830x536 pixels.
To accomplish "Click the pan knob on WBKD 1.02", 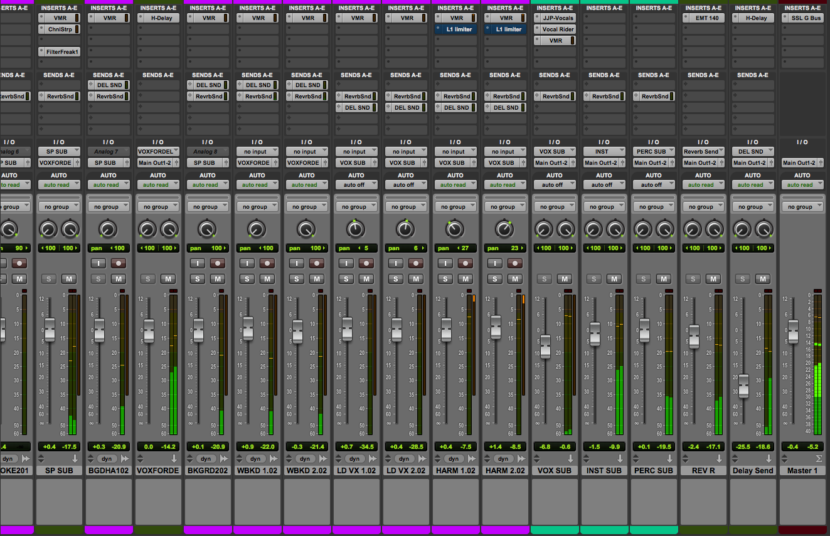I will pyautogui.click(x=257, y=229).
